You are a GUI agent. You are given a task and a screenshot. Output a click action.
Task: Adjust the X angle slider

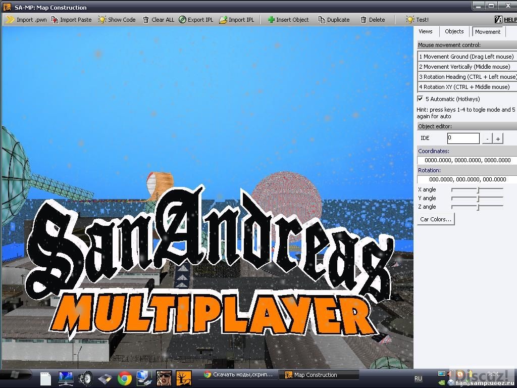pyautogui.click(x=477, y=189)
